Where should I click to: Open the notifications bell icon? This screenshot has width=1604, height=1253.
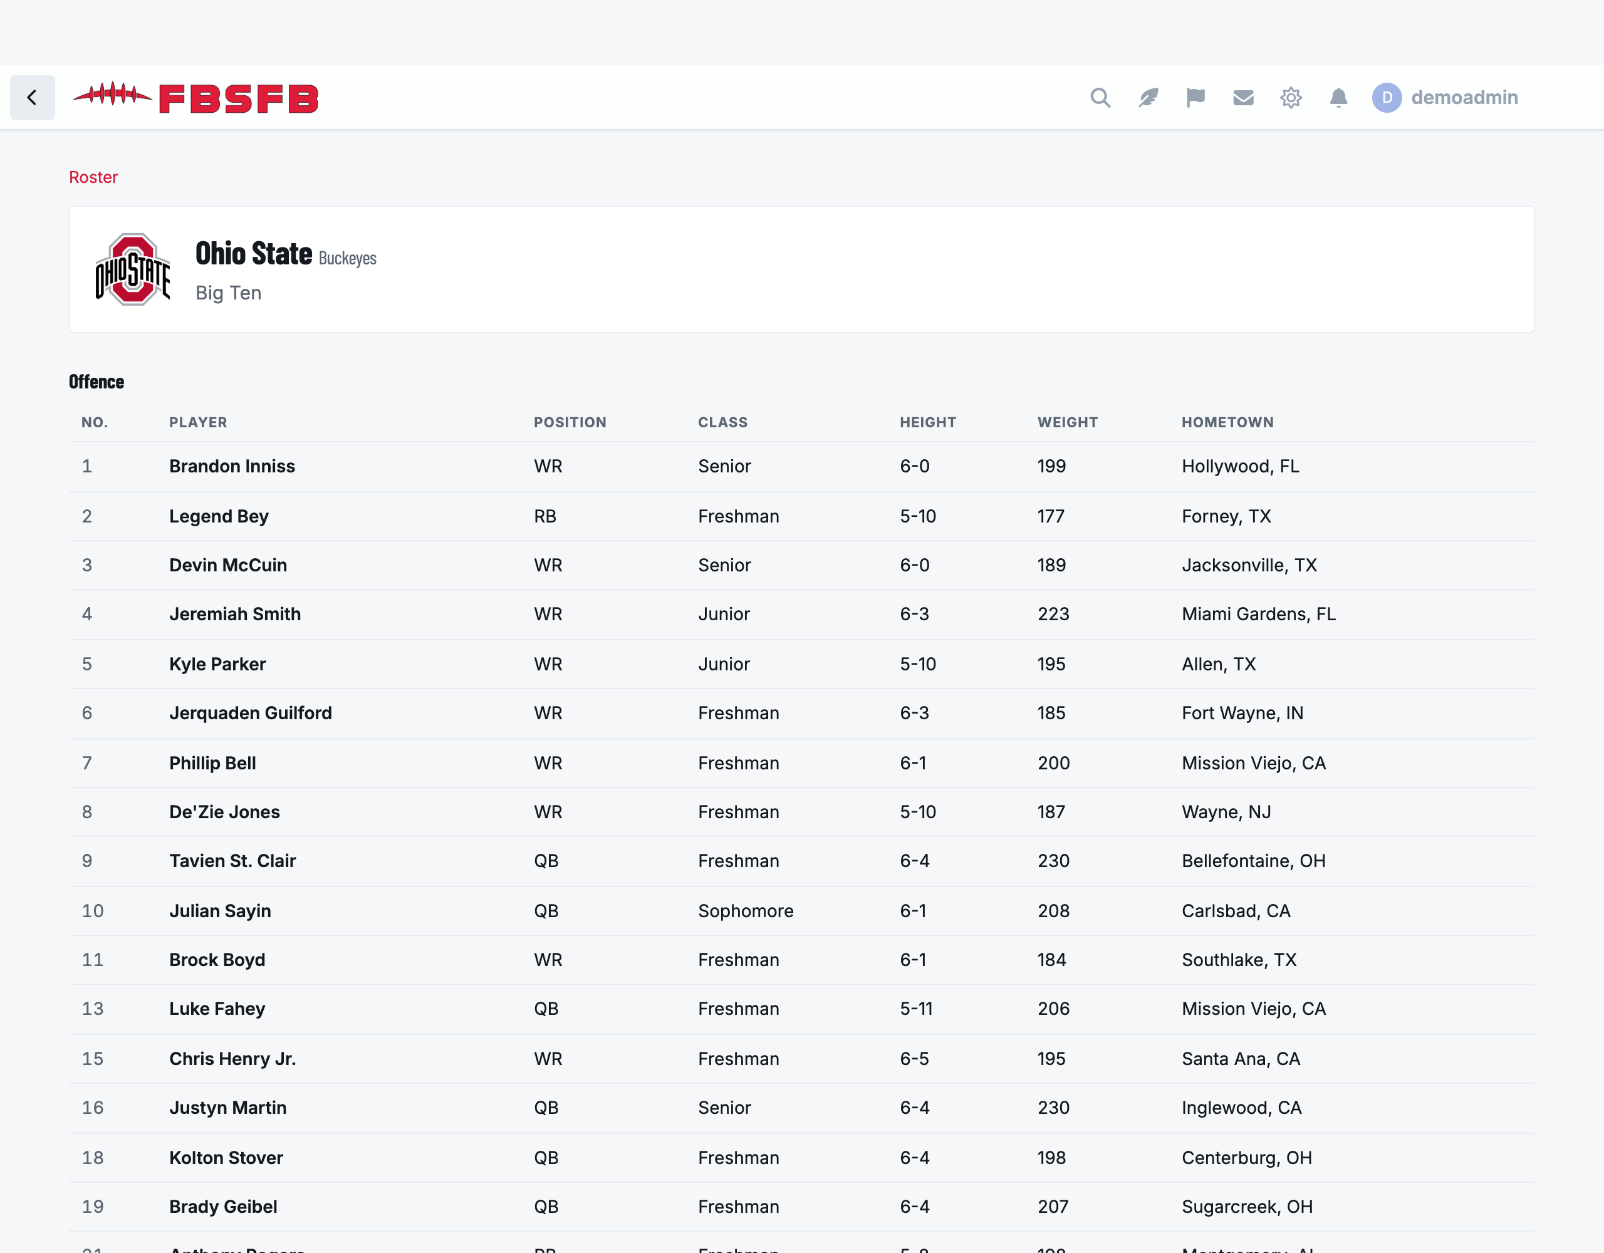(x=1338, y=98)
